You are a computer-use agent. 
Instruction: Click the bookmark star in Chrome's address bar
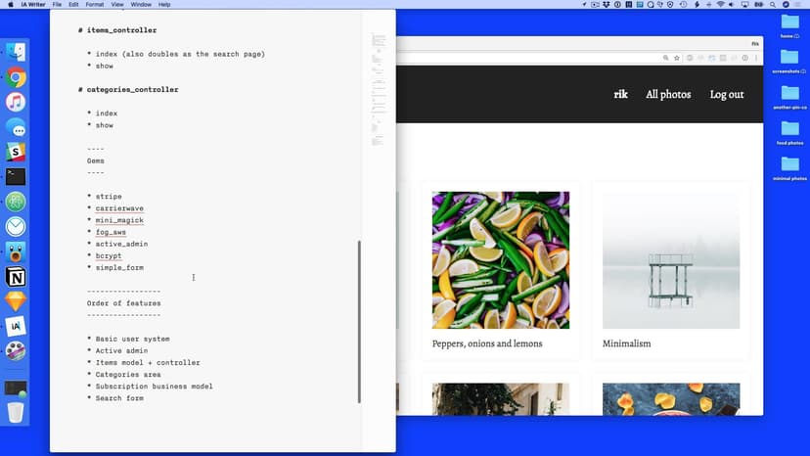tap(677, 58)
